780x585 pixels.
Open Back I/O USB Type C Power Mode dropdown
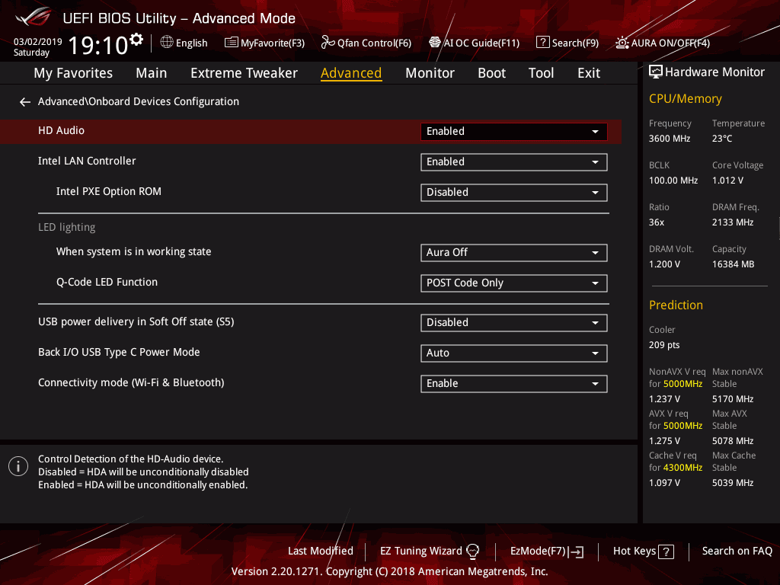[x=514, y=353]
